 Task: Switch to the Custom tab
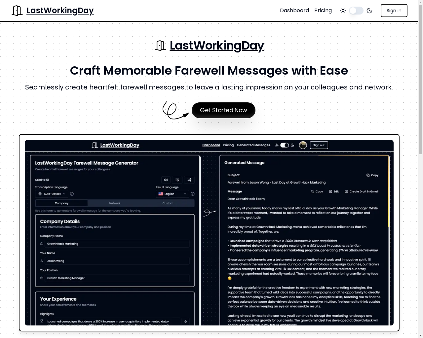pyautogui.click(x=168, y=203)
